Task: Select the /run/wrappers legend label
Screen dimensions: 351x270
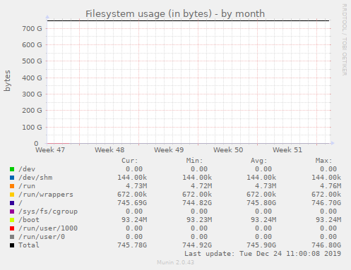Action: (x=46, y=195)
